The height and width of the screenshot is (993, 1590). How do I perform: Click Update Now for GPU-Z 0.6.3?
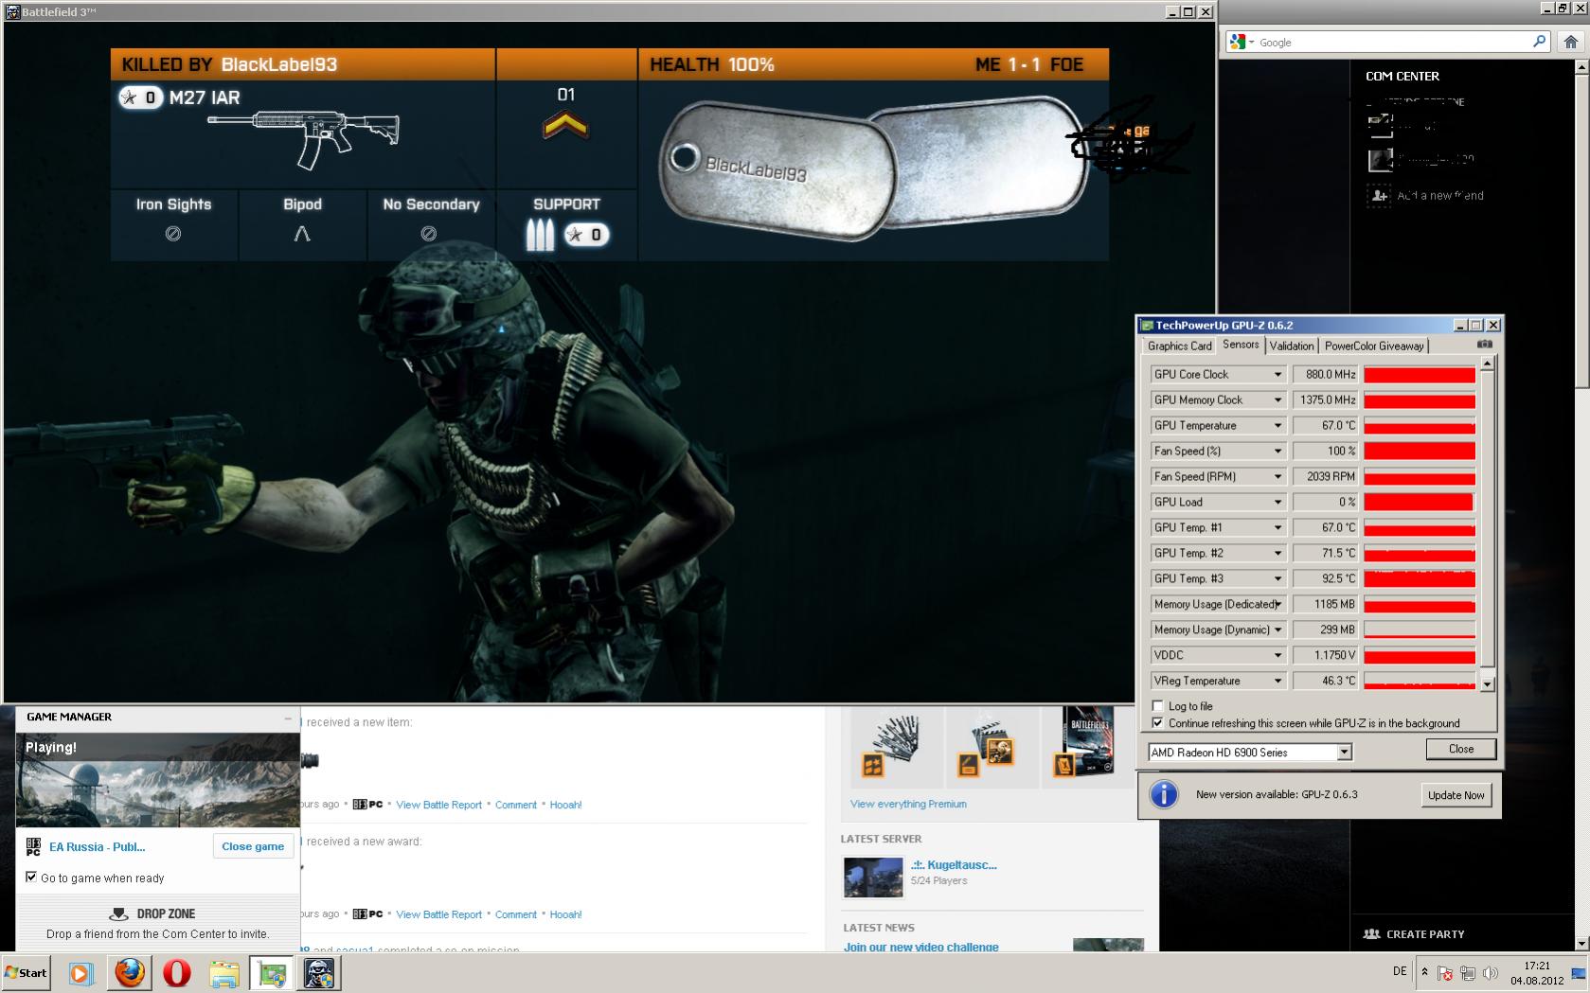coord(1456,795)
